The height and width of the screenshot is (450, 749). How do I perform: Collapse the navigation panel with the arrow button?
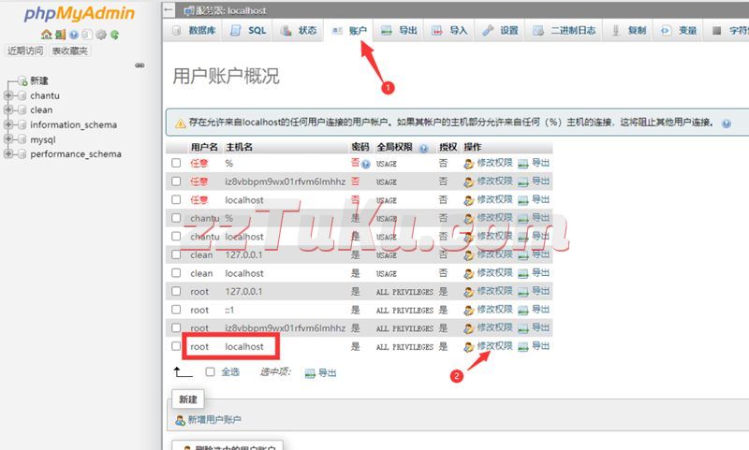point(168,9)
